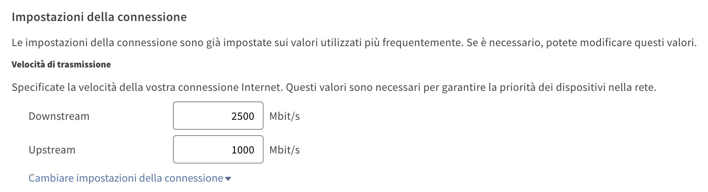
Task: Expand the triangle arrow beside connection settings link
Action: pyautogui.click(x=228, y=179)
